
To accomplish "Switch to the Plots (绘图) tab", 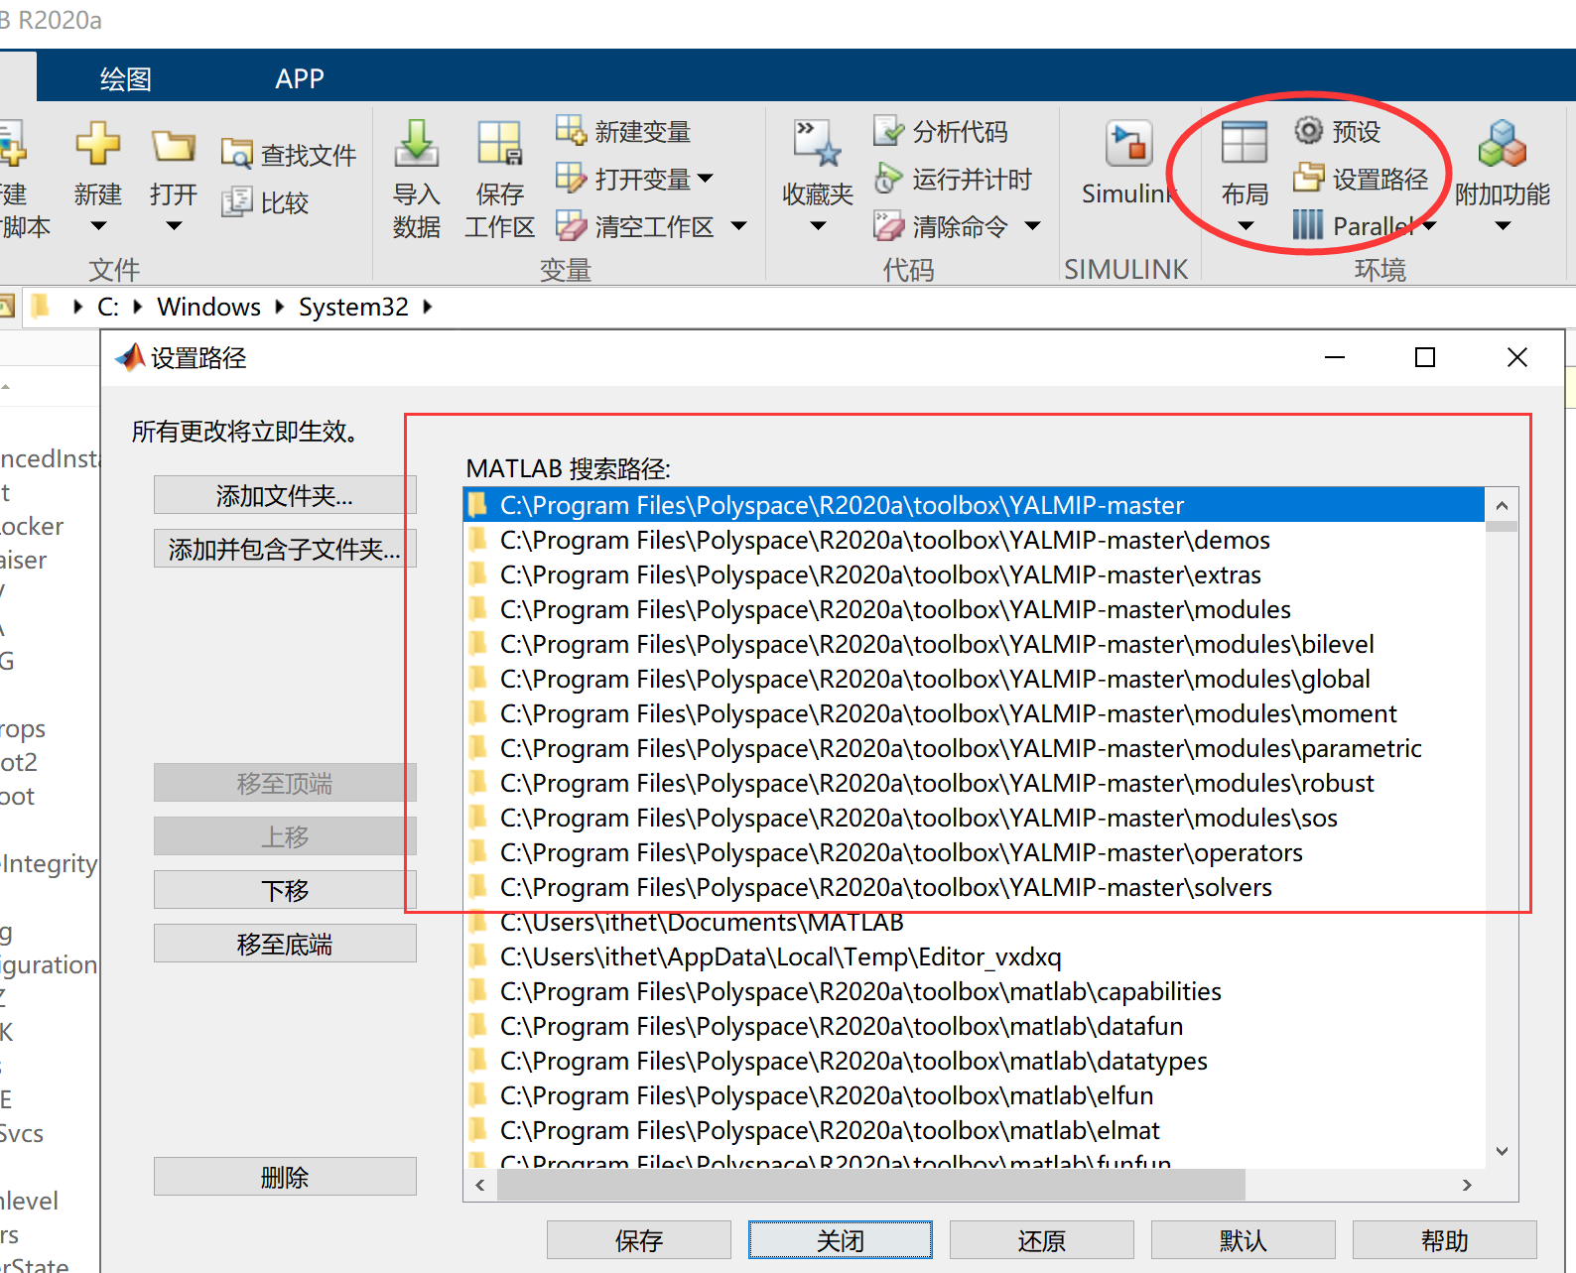I will pyautogui.click(x=126, y=78).
